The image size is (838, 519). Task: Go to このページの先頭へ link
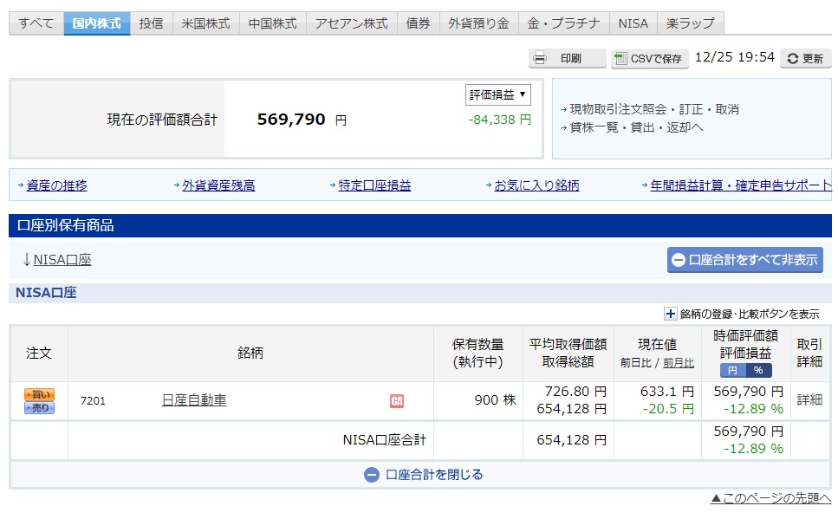[x=771, y=498]
